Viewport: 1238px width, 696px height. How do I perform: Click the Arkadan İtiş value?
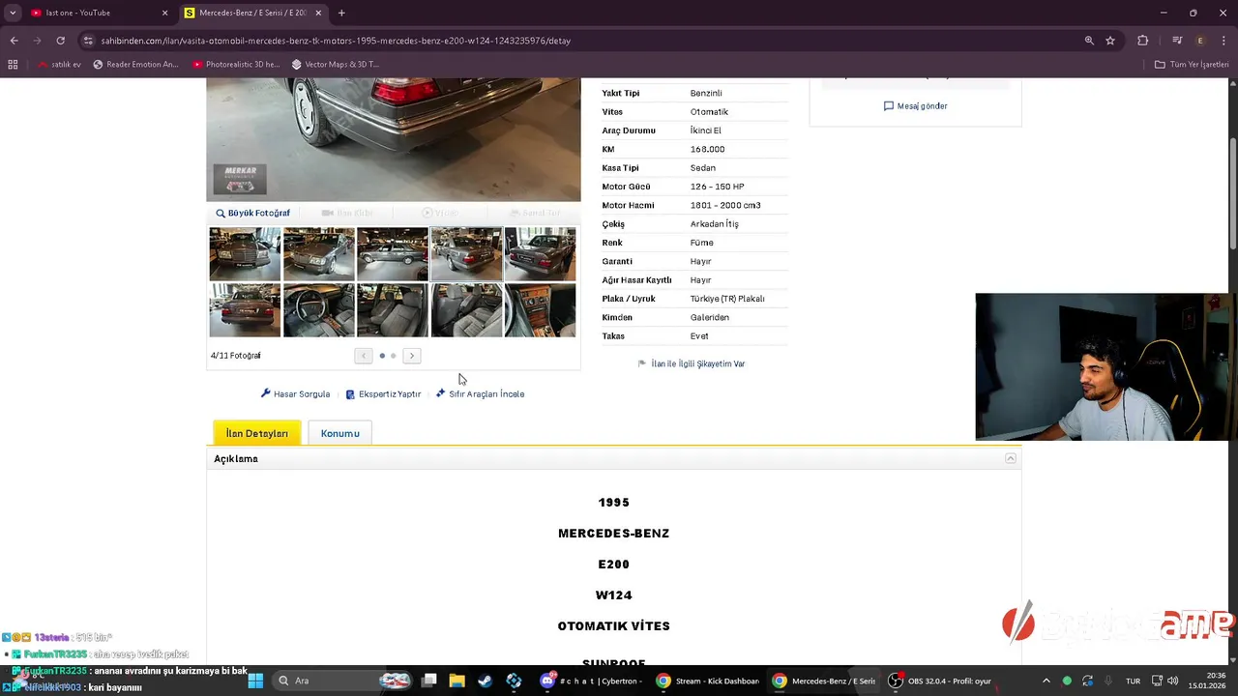[714, 224]
